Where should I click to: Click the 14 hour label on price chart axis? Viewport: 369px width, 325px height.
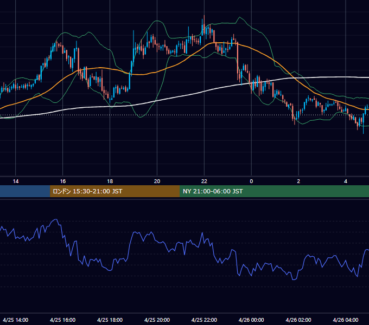click(16, 181)
